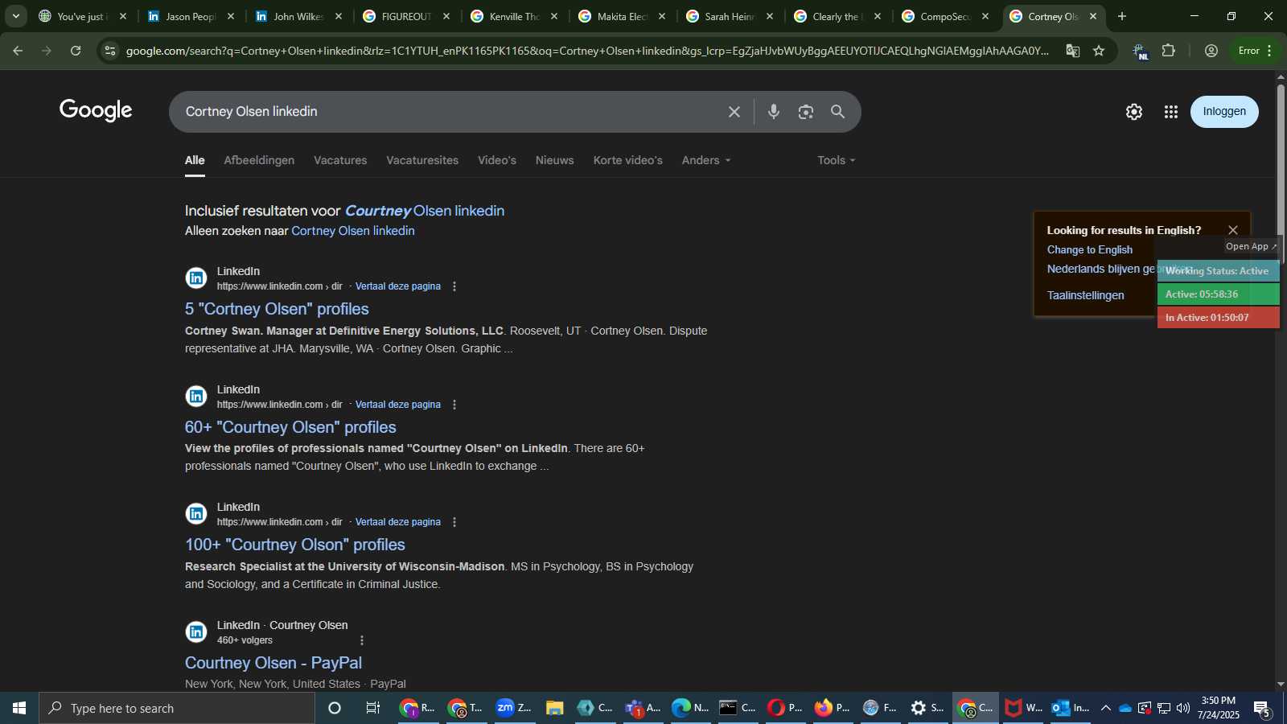1287x724 pixels.
Task: Bookmark this page with the star icon
Action: point(1099,51)
